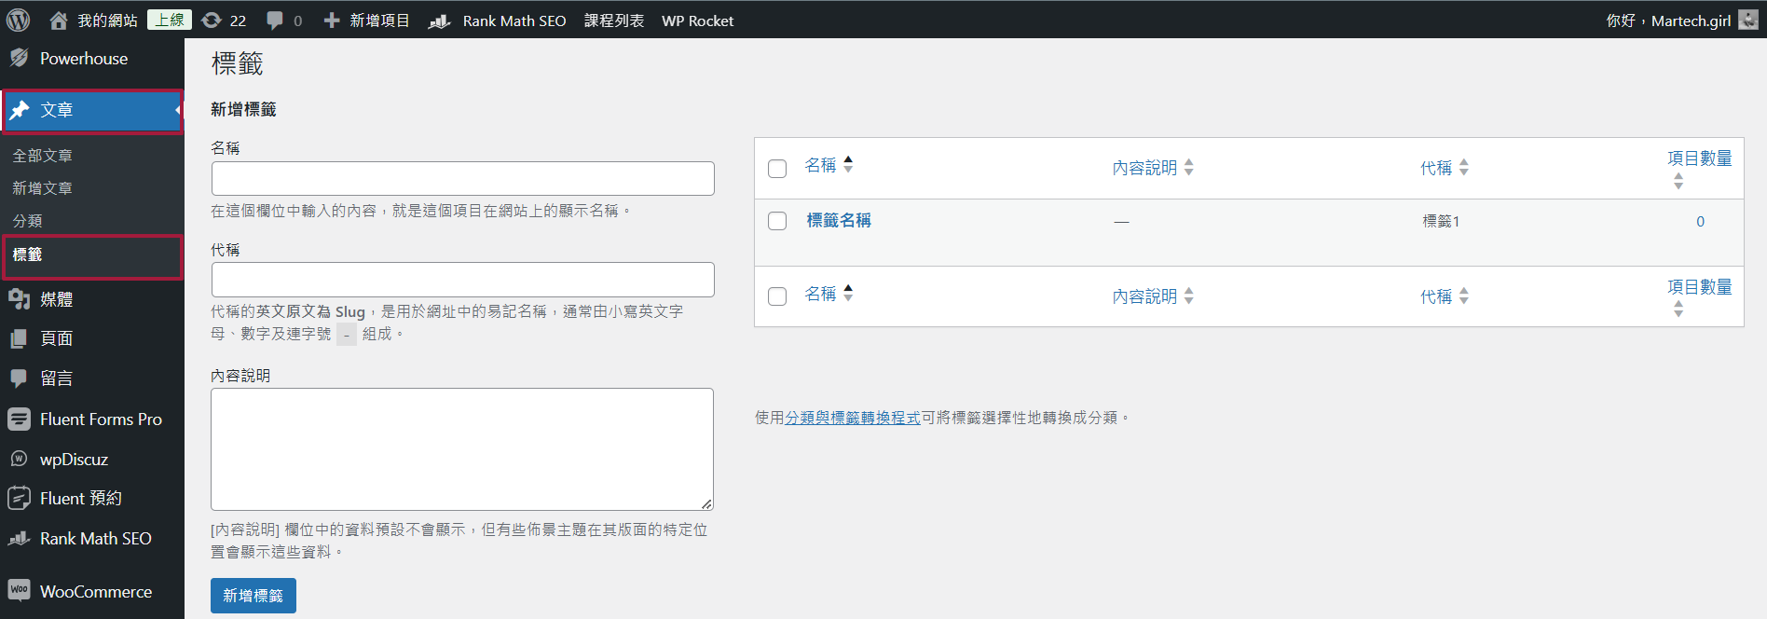Open the comments bubble icon in admin bar

click(x=275, y=20)
